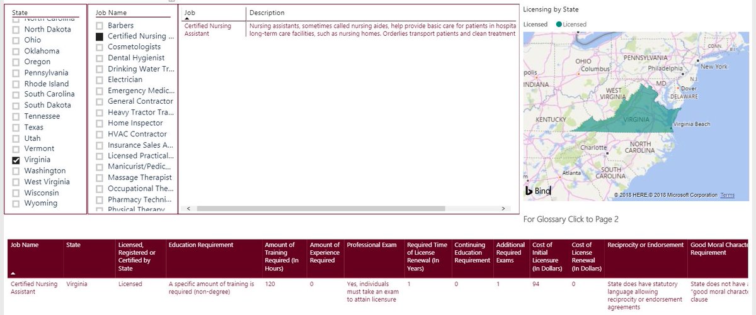Check the Ohio state checkbox
Image resolution: width=756 pixels, height=315 pixels.
[x=16, y=40]
